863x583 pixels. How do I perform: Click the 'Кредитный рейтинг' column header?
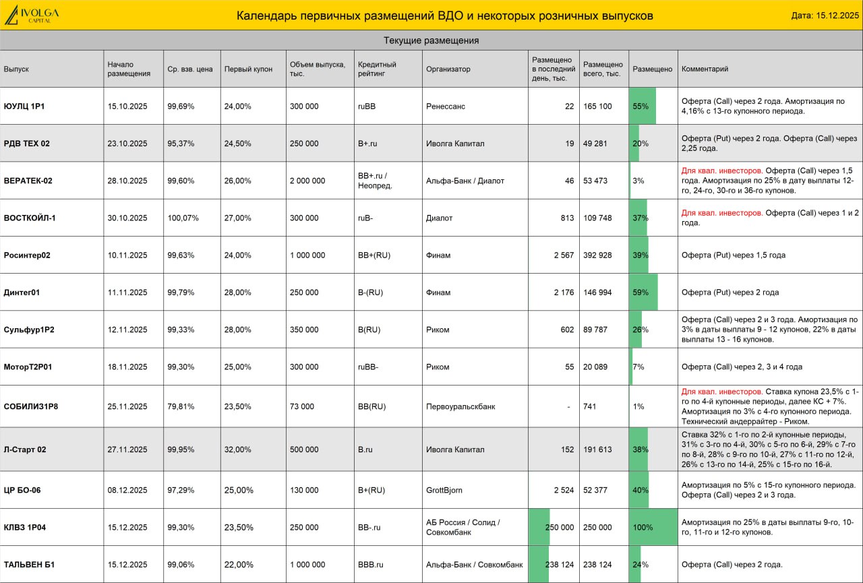377,69
